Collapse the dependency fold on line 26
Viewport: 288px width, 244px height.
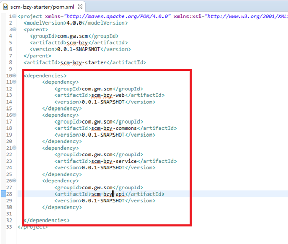click(15, 181)
